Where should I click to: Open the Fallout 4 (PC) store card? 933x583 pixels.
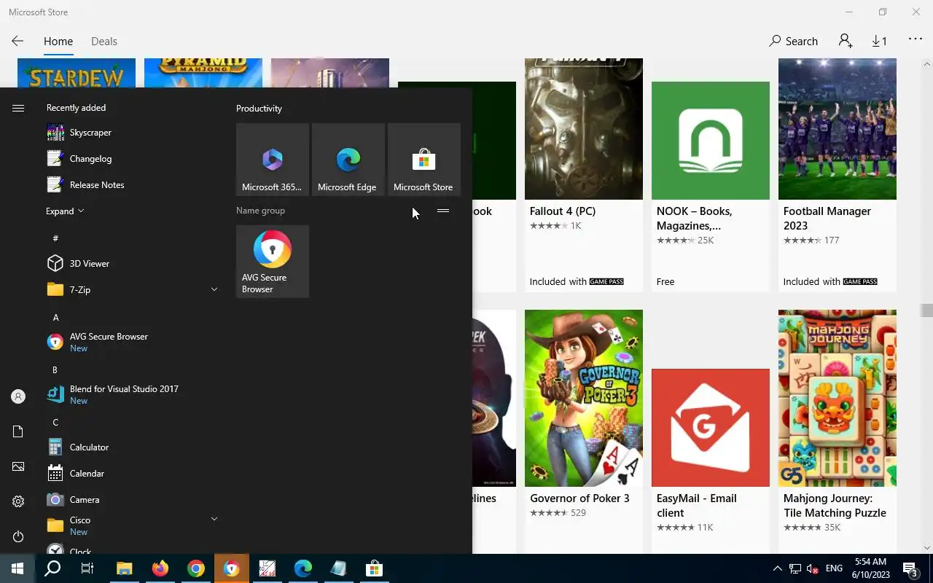click(x=584, y=175)
